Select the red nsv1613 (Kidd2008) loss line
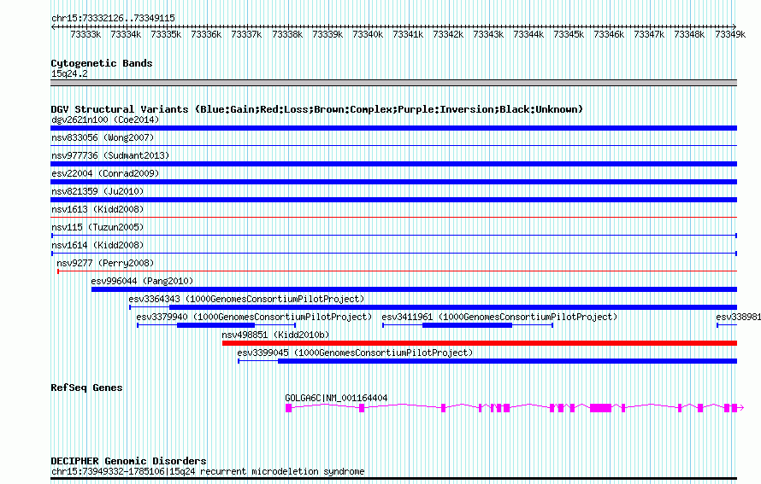The height and width of the screenshot is (484, 761). 393,217
